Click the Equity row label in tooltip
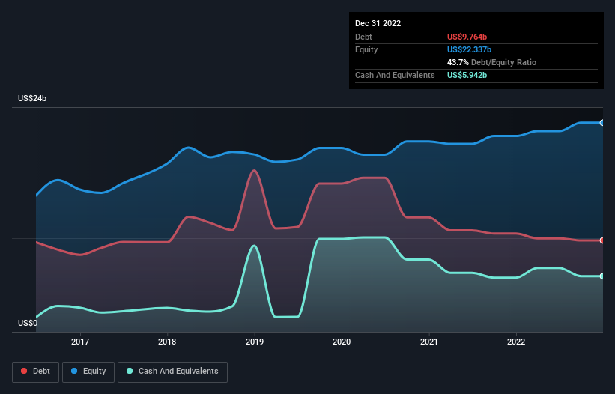The width and height of the screenshot is (615, 394). click(x=366, y=49)
